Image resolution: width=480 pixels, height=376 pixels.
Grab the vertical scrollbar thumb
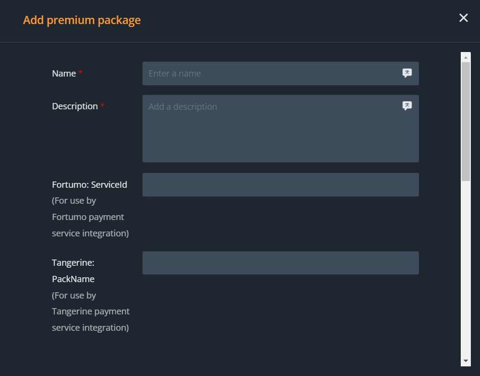click(x=466, y=120)
